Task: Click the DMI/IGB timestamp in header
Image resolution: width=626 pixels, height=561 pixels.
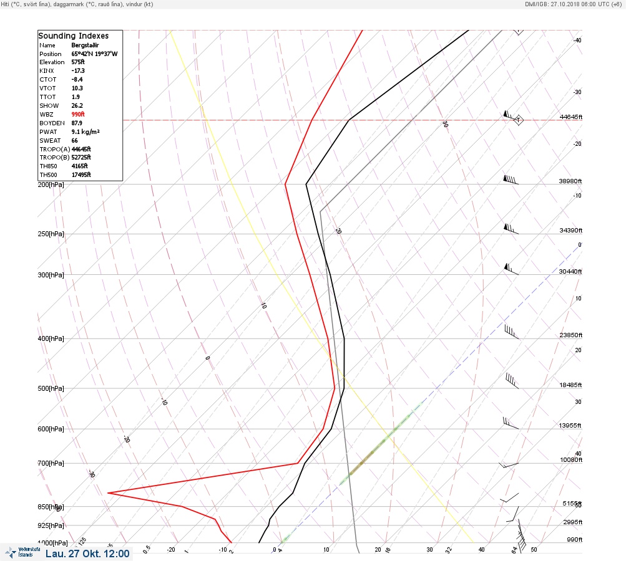Action: pyautogui.click(x=574, y=4)
